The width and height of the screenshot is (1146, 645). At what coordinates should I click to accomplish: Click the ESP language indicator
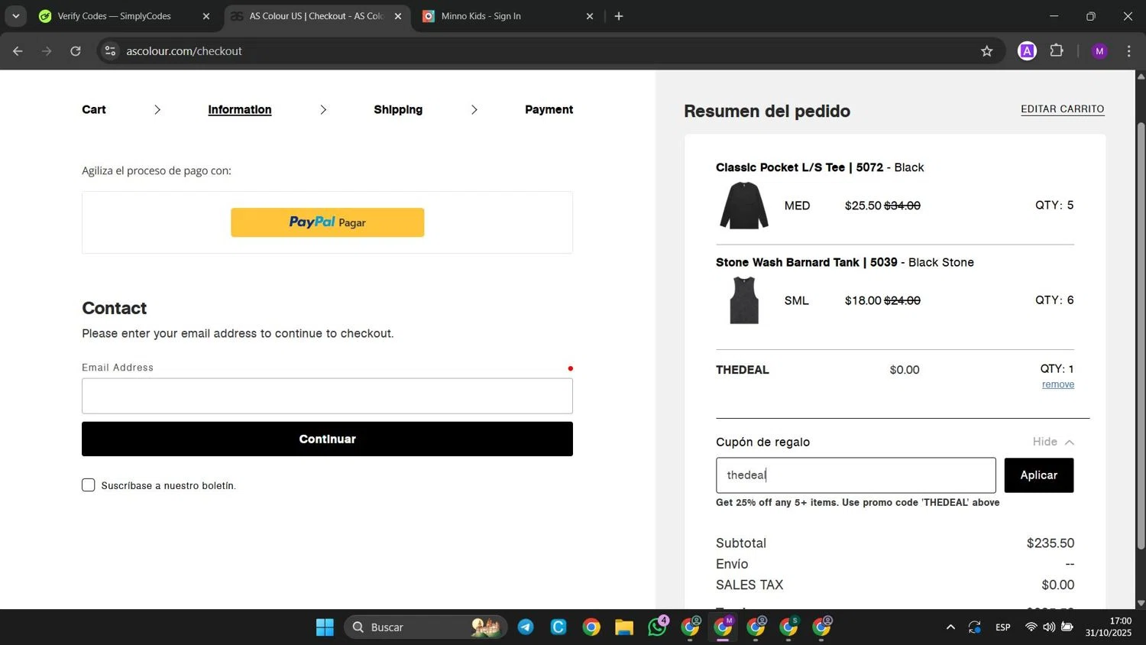(1003, 627)
